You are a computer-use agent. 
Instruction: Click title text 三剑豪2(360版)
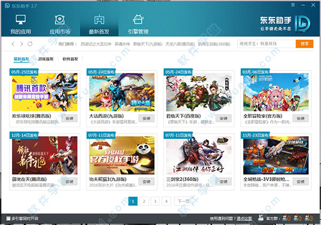[x=182, y=179]
